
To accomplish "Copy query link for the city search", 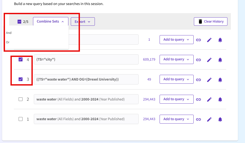I will coord(199,60).
